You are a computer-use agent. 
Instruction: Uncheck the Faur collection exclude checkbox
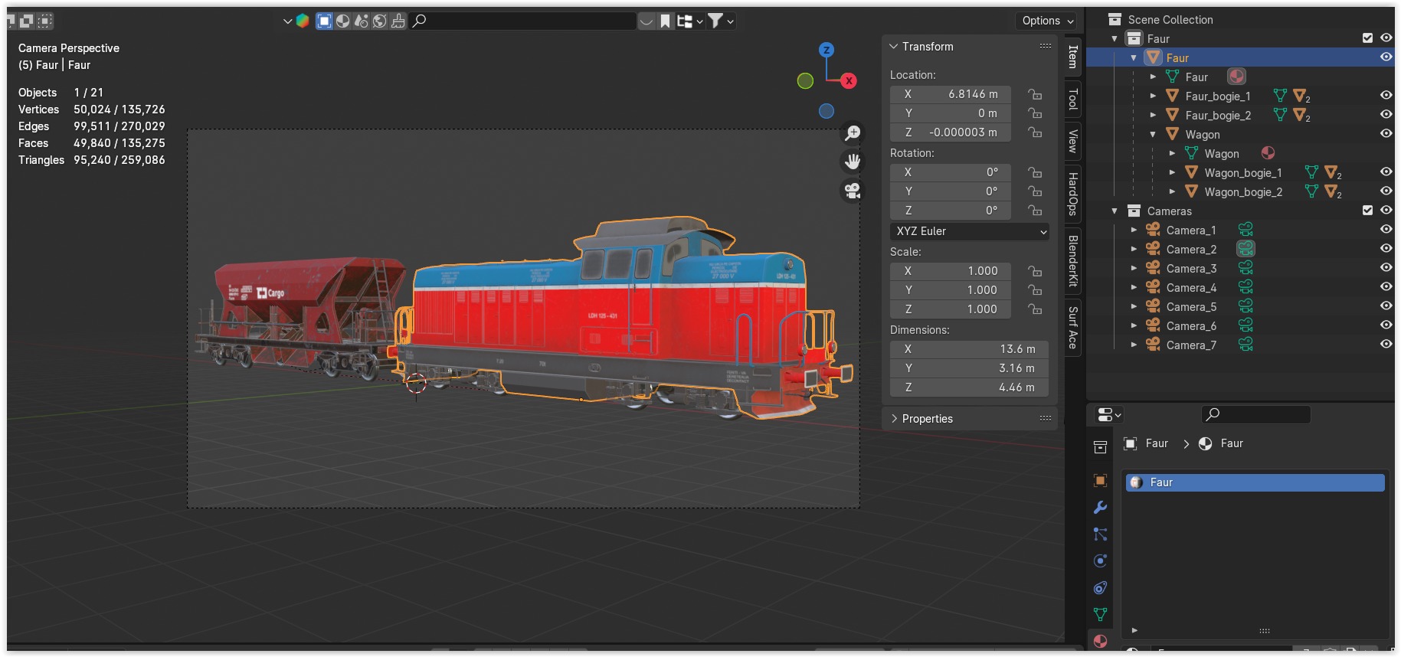coord(1367,38)
